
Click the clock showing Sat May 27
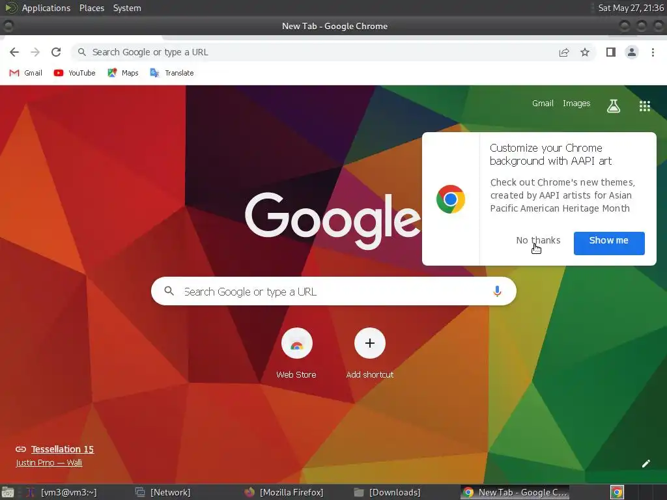click(x=631, y=8)
